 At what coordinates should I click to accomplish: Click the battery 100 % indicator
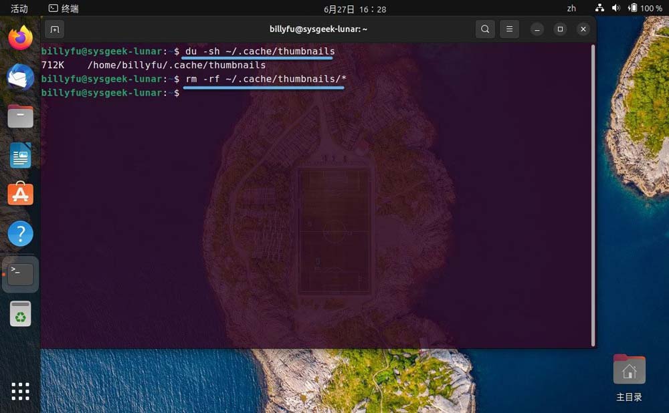[x=645, y=8]
